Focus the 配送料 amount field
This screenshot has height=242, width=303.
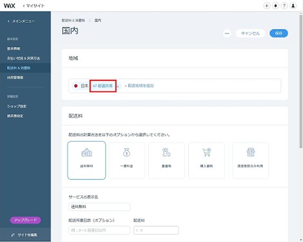(156, 230)
